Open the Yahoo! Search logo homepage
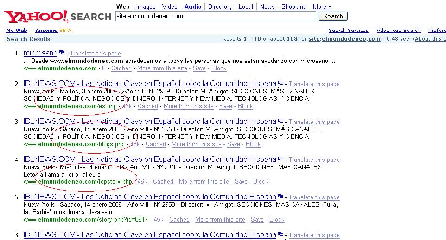Screen dimensions: 446x240 tap(58, 17)
